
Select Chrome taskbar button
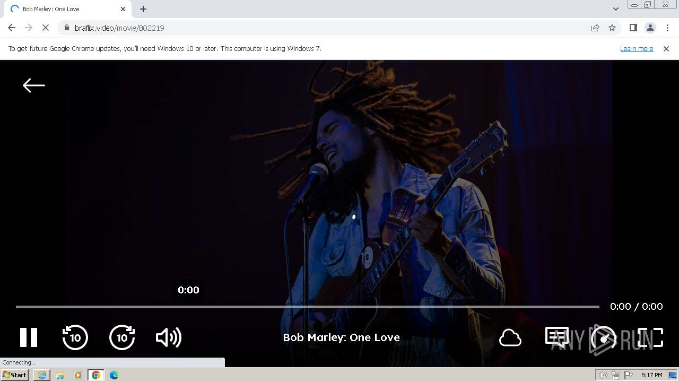coord(96,375)
